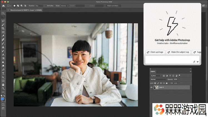Hide Layer 0 with eye icon

tap(152, 87)
